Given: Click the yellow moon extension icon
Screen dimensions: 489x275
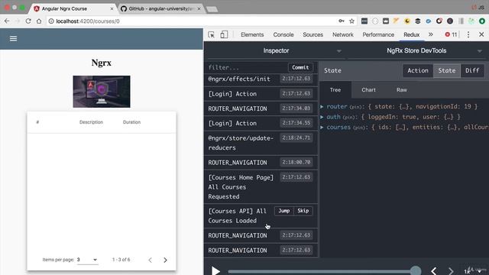Looking at the screenshot, I should (407, 21).
